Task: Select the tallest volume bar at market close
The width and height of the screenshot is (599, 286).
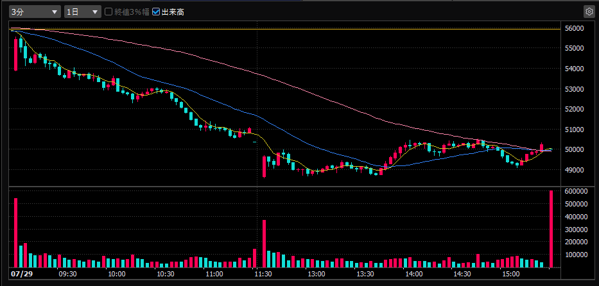Action: 551,229
